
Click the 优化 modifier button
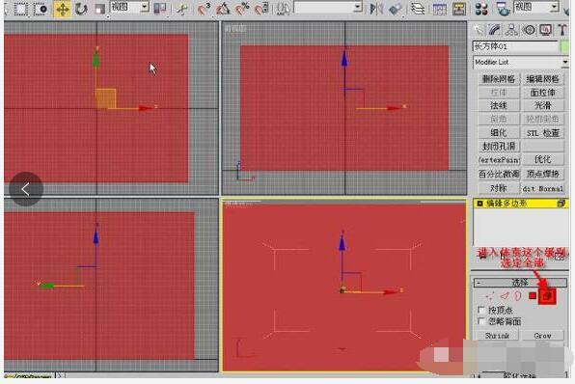pos(542,159)
